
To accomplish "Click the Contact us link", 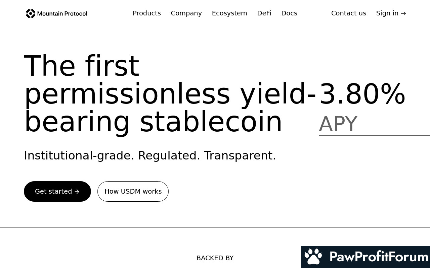I will click(x=349, y=13).
